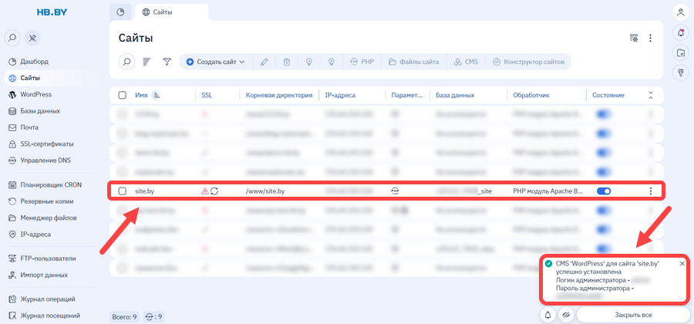Click the PHP toolbar button
The image size is (694, 324).
pyautogui.click(x=362, y=62)
